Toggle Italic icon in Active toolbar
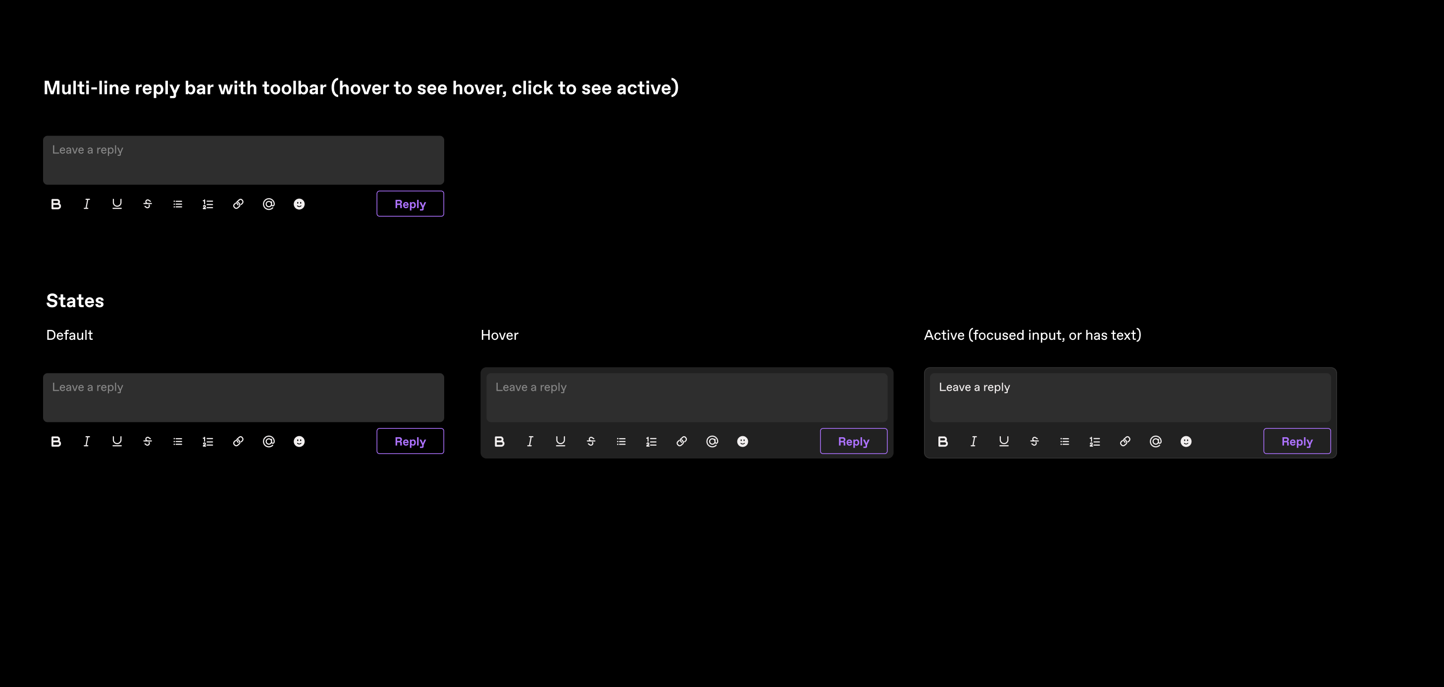 (974, 442)
